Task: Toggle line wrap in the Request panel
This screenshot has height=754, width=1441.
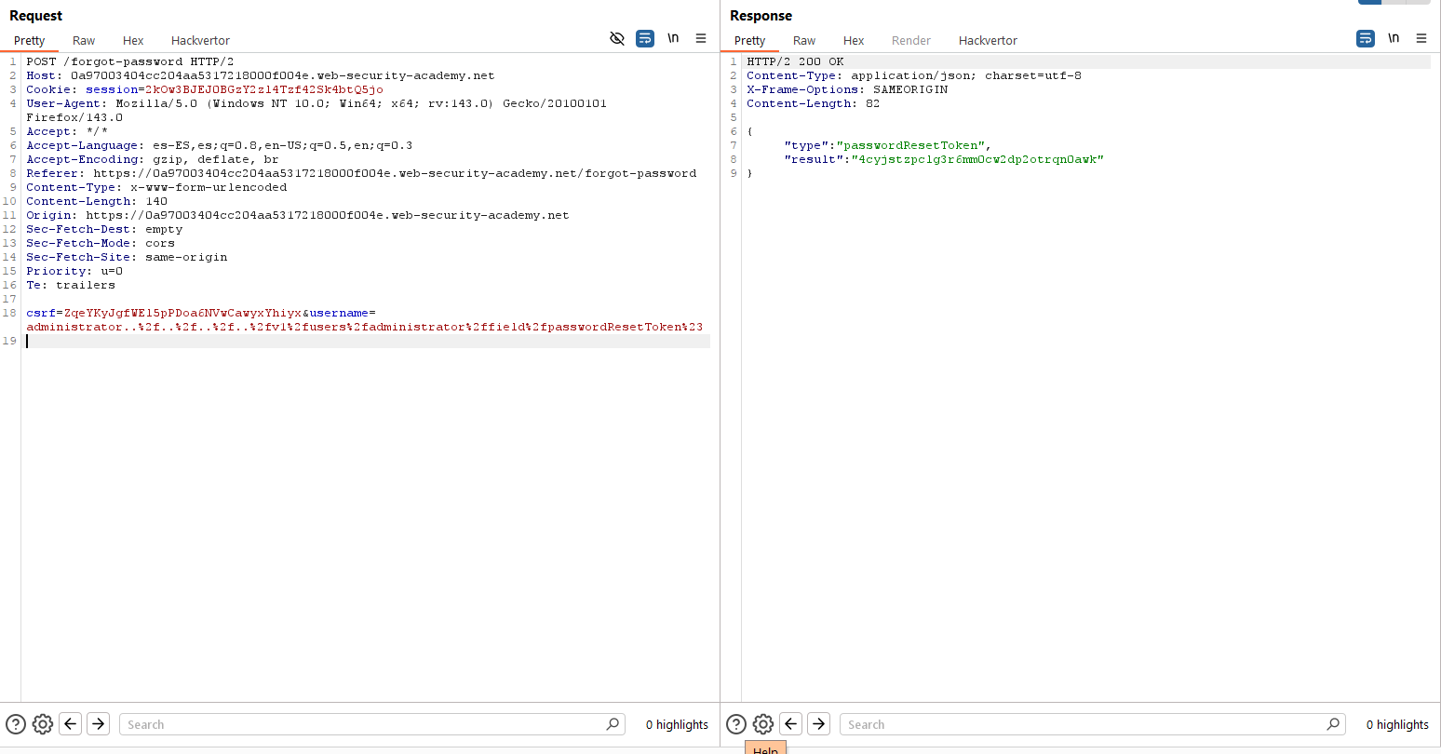Action: pos(645,38)
